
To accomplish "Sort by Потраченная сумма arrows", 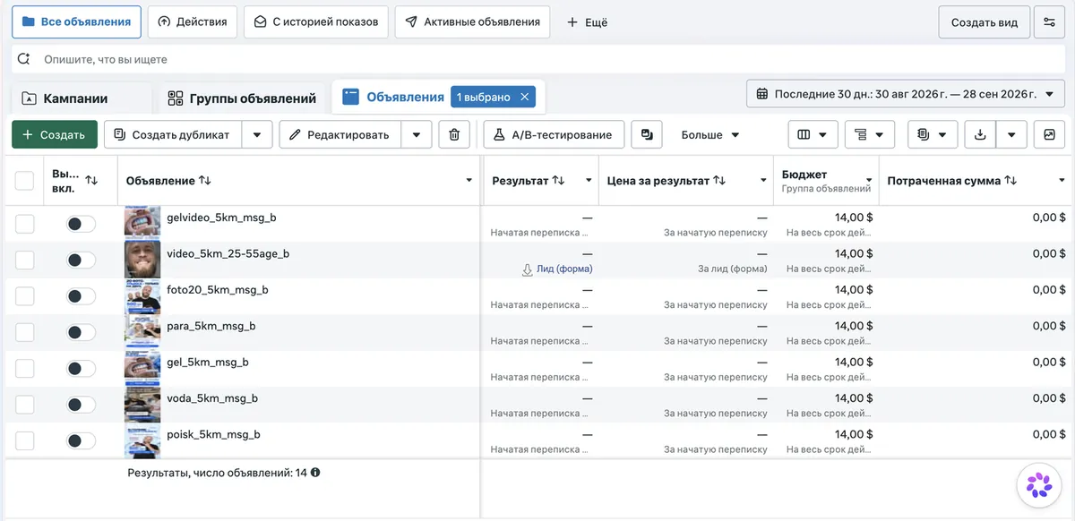I will pos(1010,180).
